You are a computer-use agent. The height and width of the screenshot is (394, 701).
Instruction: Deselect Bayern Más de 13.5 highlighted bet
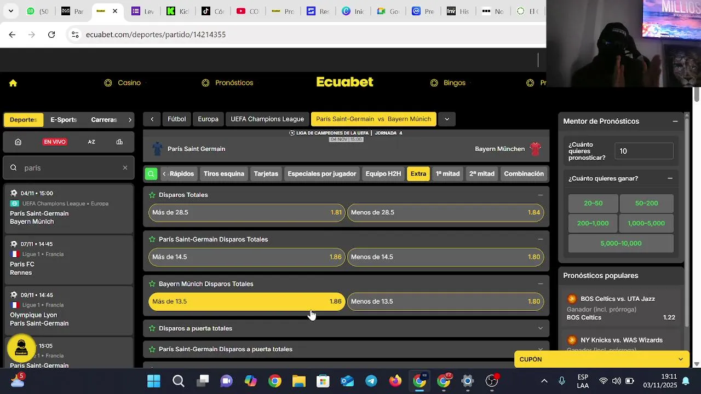[x=247, y=302]
